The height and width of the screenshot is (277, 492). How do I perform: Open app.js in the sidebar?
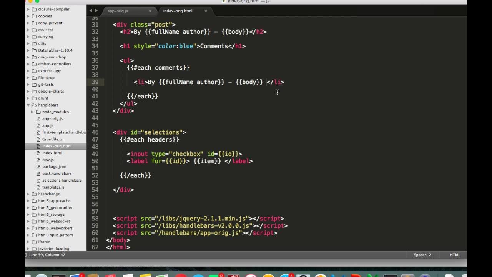point(48,126)
